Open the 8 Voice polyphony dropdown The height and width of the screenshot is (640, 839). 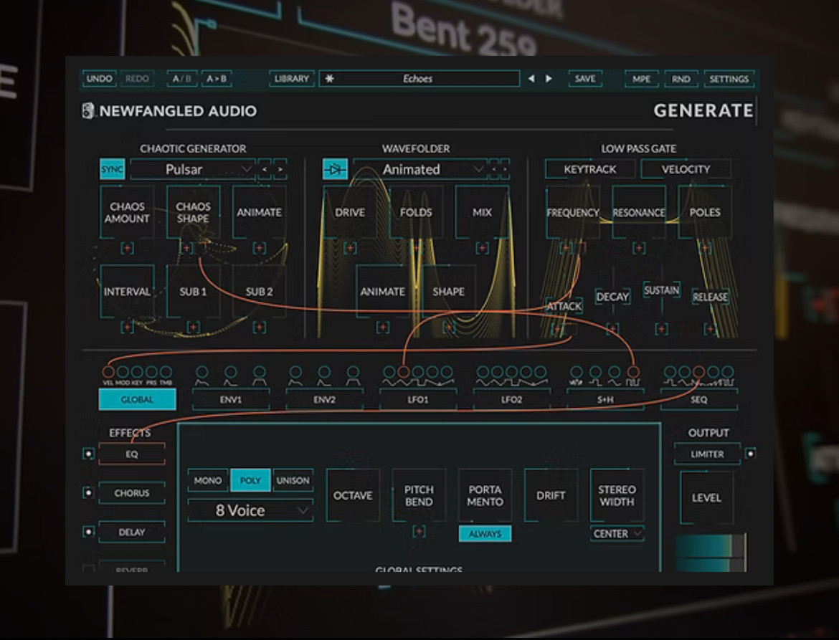250,511
